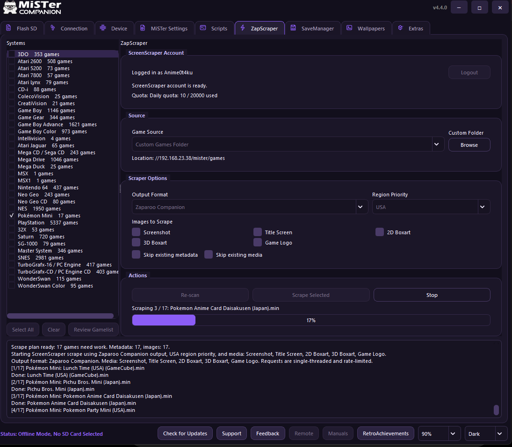Click the Status: Offline Mode text
The height and width of the screenshot is (447, 512).
[51, 434]
